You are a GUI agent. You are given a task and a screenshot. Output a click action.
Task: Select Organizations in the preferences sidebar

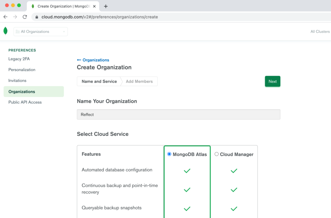pos(34,91)
